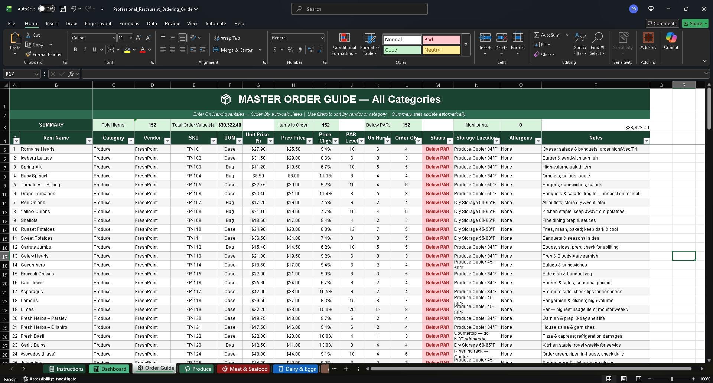Image resolution: width=713 pixels, height=383 pixels.
Task: Apply the Bad cell style
Action: click(x=441, y=39)
